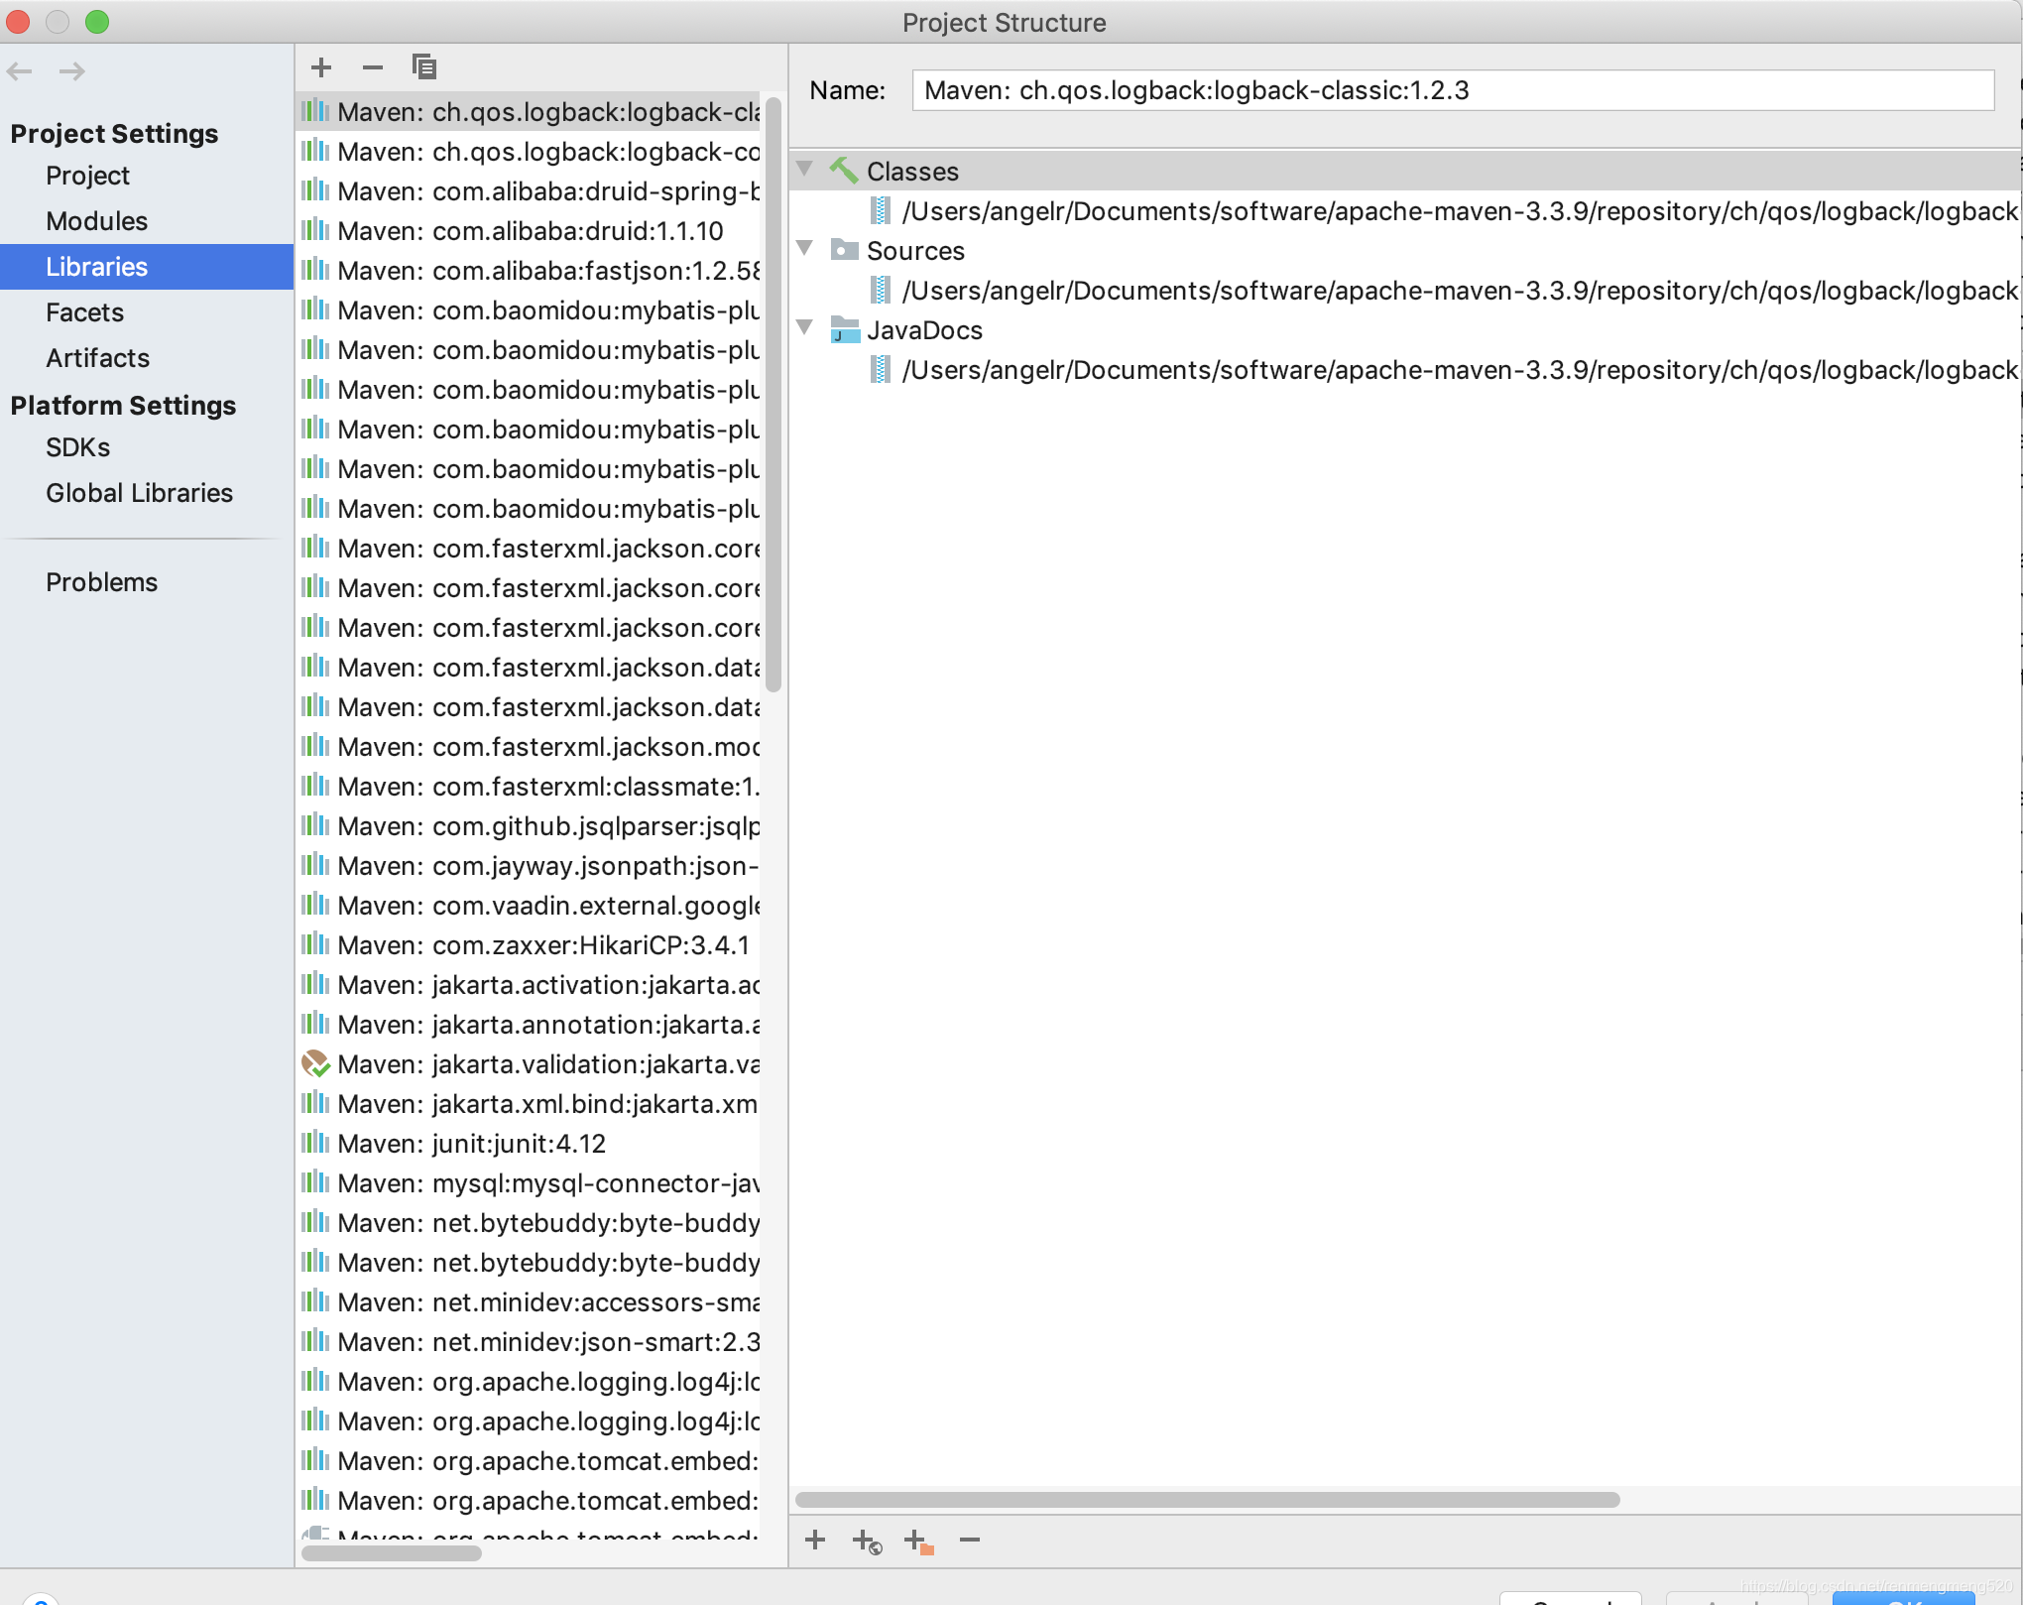Select the com.zaxxer:HikariCP:3.4.1 library
Image resolution: width=2023 pixels, height=1605 pixels.
(542, 945)
